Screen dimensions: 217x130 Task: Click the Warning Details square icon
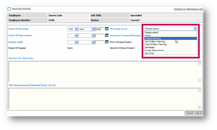(x=9, y=9)
